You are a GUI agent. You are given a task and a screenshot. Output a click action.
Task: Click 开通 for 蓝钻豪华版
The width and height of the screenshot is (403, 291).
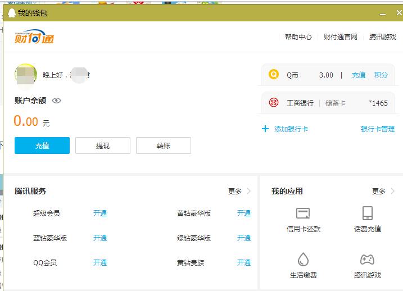point(100,238)
